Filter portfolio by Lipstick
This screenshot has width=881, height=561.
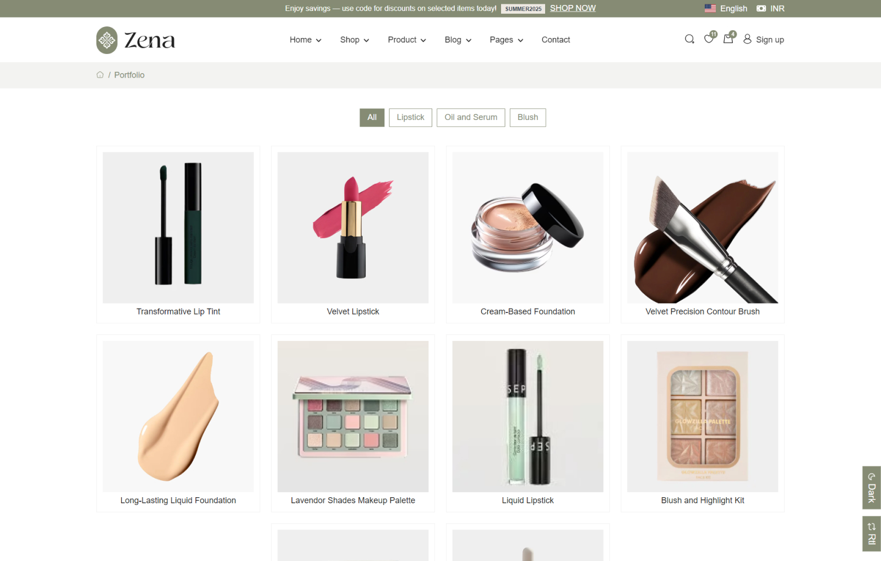(x=410, y=117)
